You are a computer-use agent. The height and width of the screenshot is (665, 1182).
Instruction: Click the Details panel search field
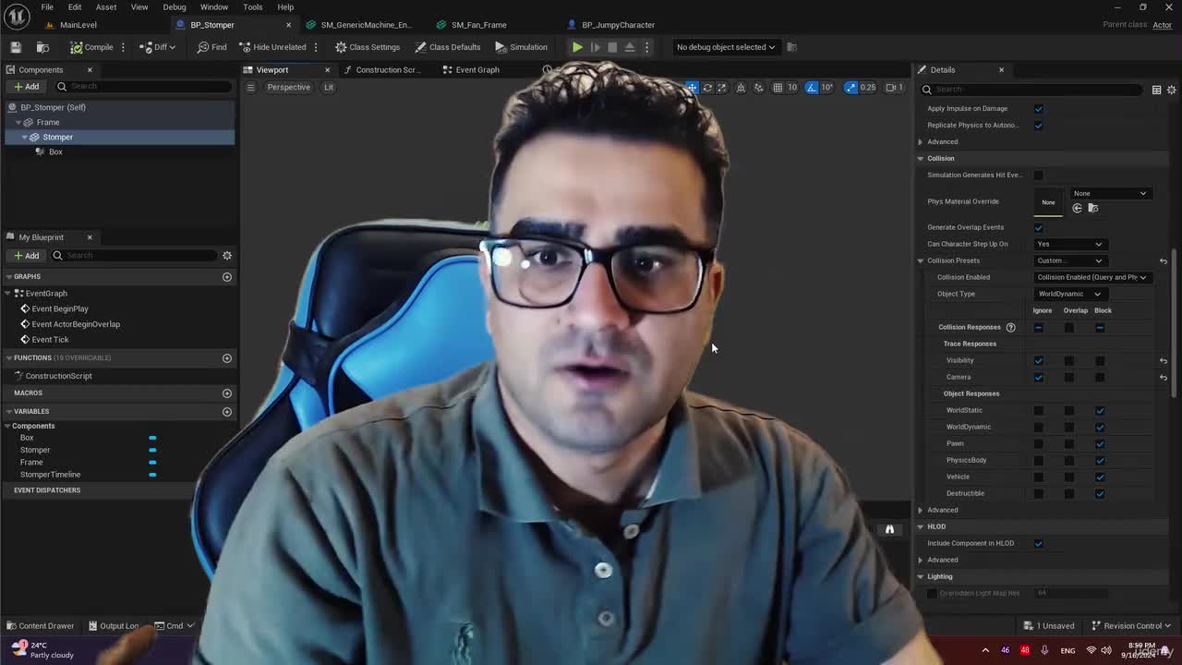pos(1032,90)
